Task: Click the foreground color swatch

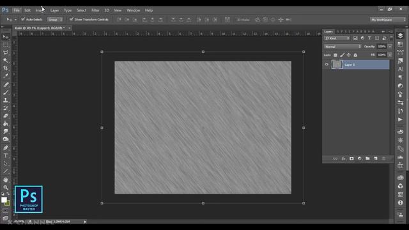Action: tap(4, 200)
